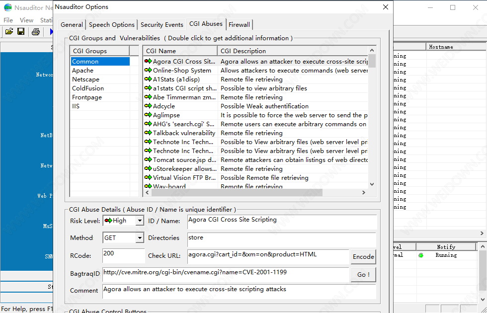Click the Comment text field

click(x=239, y=292)
